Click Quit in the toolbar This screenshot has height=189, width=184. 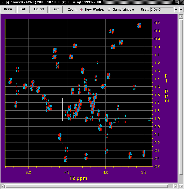pos(56,10)
